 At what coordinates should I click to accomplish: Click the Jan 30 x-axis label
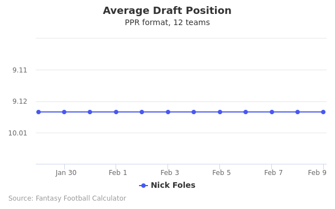(x=66, y=173)
